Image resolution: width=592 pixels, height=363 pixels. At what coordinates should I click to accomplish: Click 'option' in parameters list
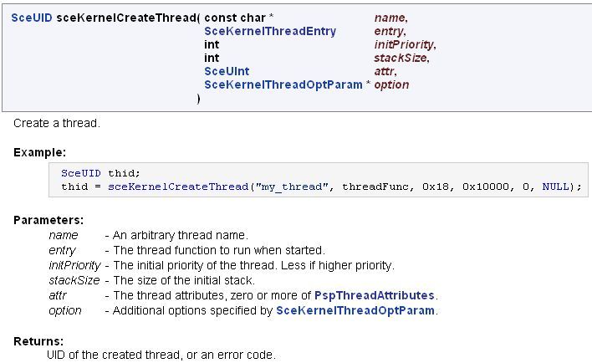click(x=65, y=310)
